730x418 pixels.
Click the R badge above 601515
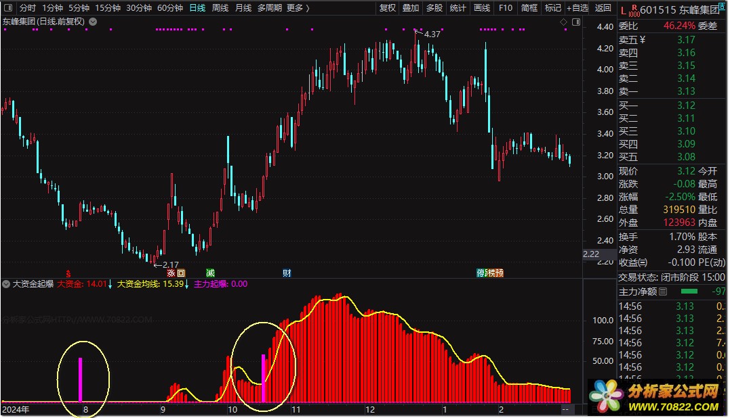(x=634, y=7)
